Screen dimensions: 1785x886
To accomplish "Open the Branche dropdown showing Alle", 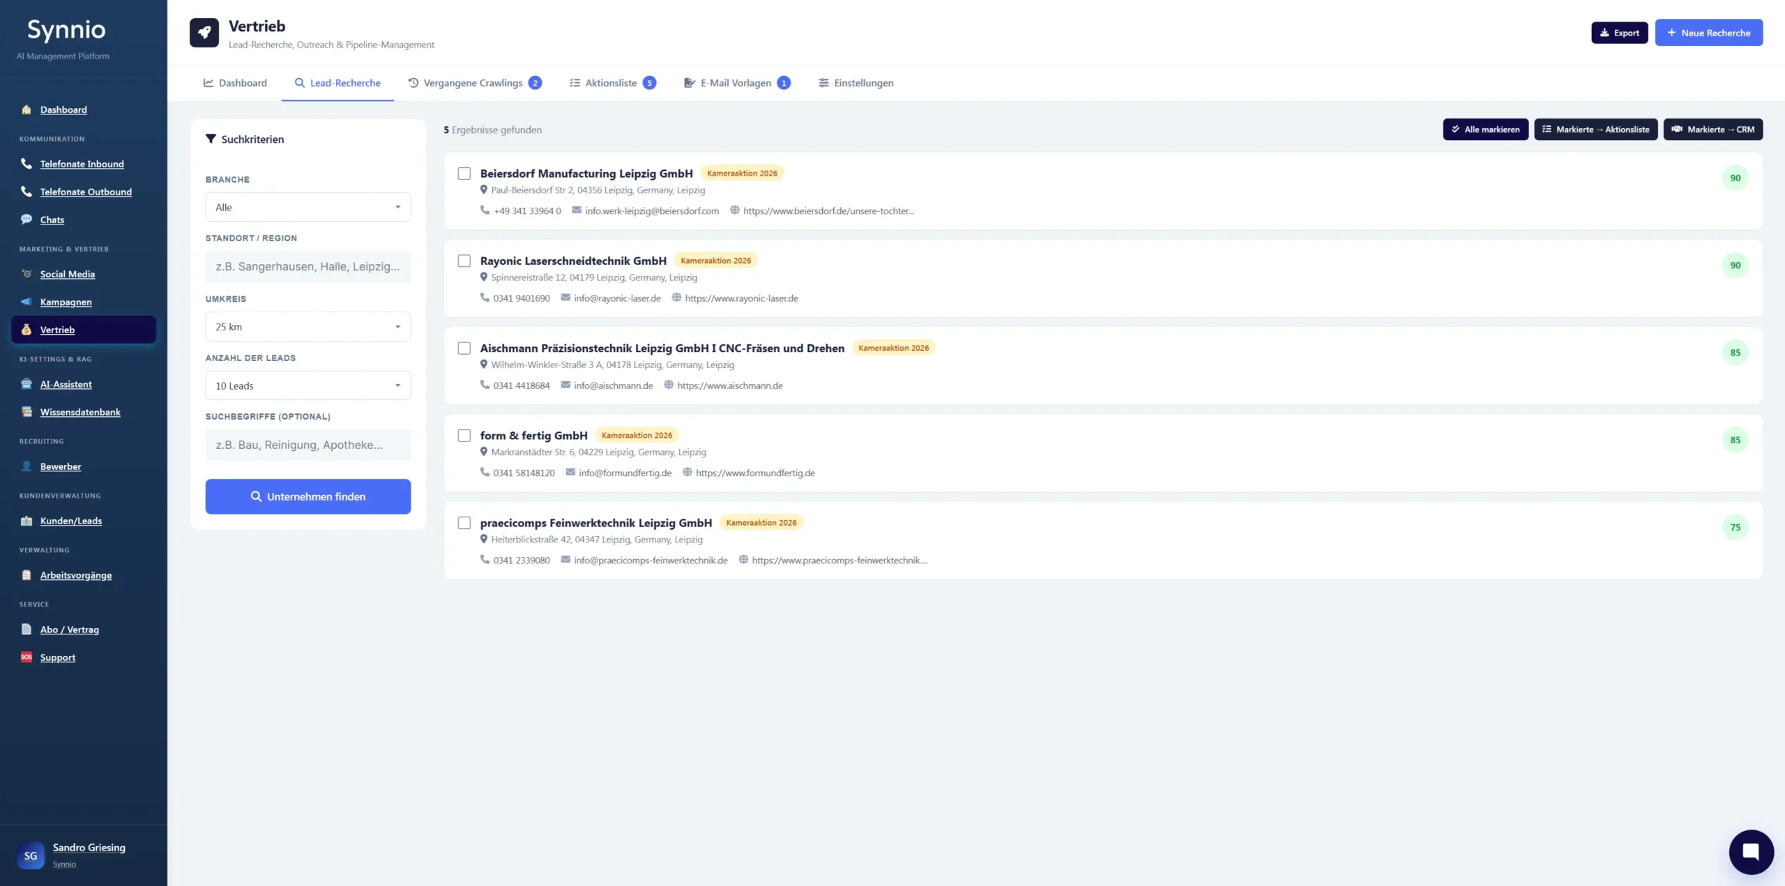I will point(307,207).
